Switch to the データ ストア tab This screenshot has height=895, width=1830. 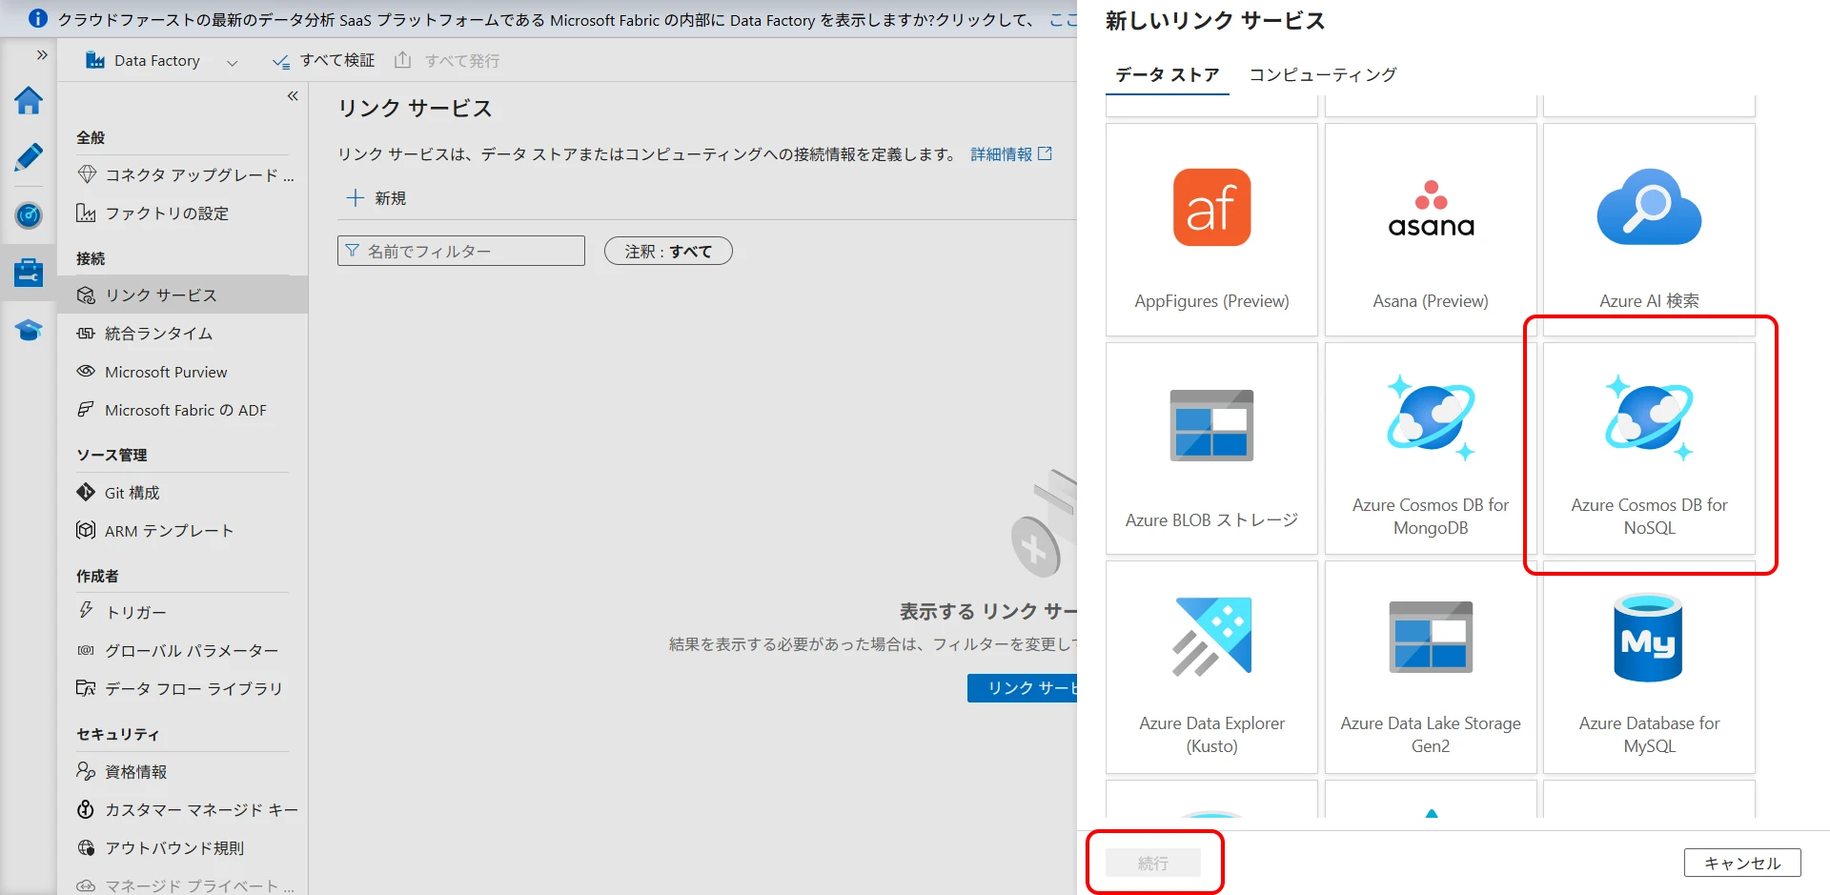coord(1167,74)
